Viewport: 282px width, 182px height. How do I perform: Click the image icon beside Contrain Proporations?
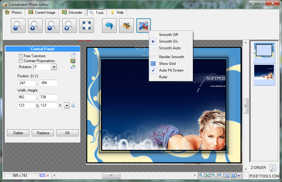point(73,61)
